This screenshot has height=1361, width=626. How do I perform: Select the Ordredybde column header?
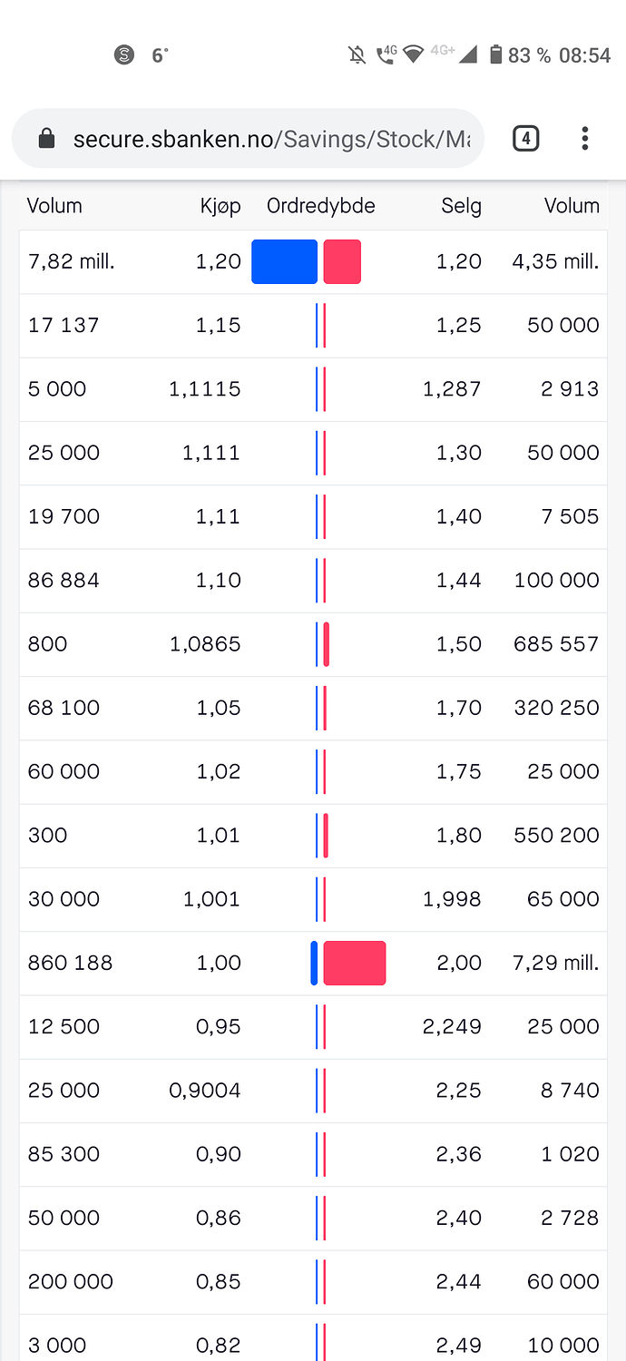click(x=320, y=206)
